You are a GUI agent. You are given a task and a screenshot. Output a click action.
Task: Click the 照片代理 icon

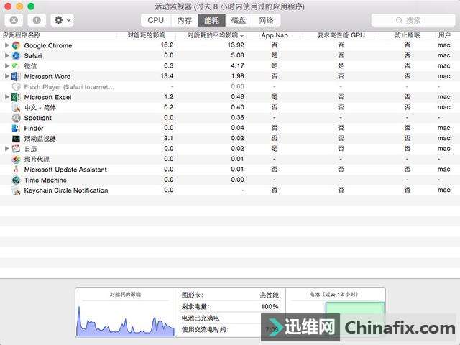coord(16,160)
